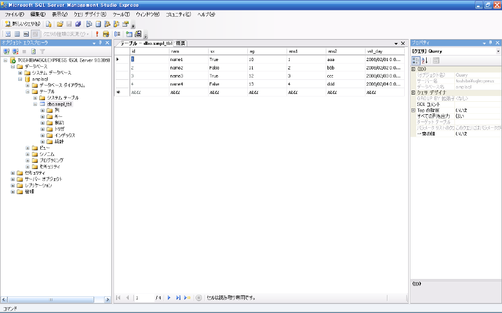
Task: Click the Add Table icon
Action: [x=129, y=34]
